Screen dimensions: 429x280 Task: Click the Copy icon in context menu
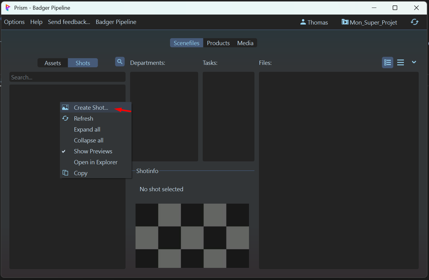(65, 173)
